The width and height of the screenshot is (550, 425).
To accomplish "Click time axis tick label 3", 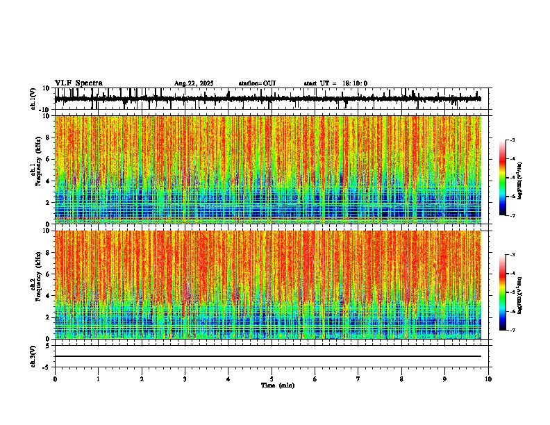I will [185, 379].
